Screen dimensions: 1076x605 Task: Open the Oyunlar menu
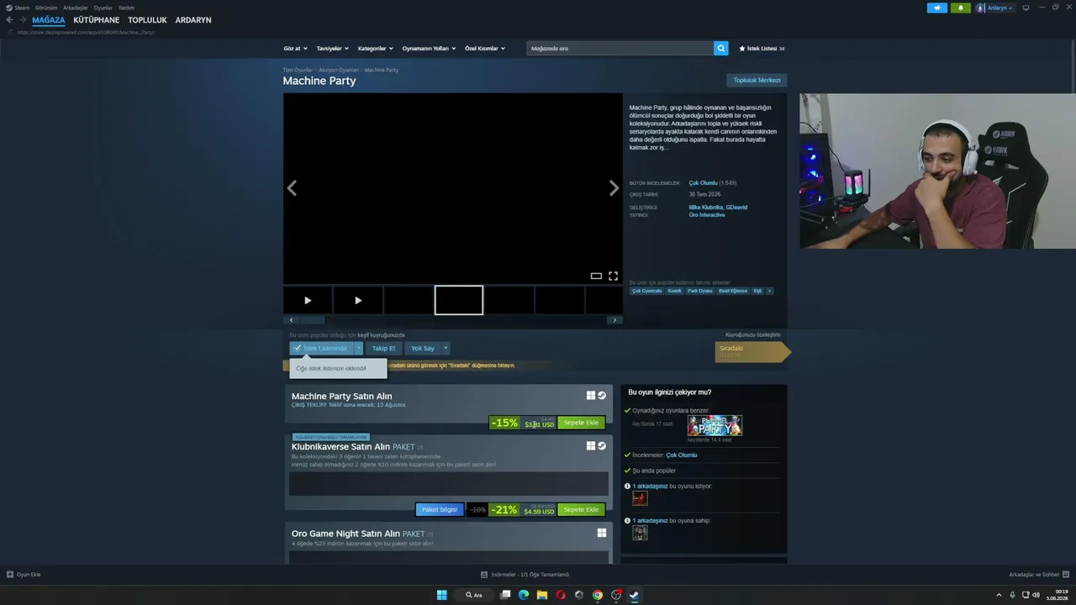pyautogui.click(x=103, y=8)
